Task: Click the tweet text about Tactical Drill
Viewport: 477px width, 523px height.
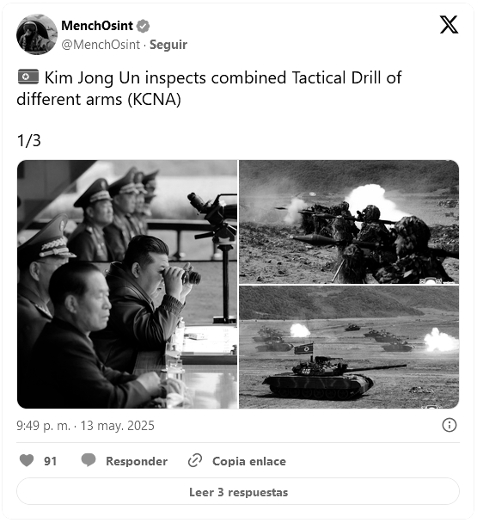Action: point(209,89)
